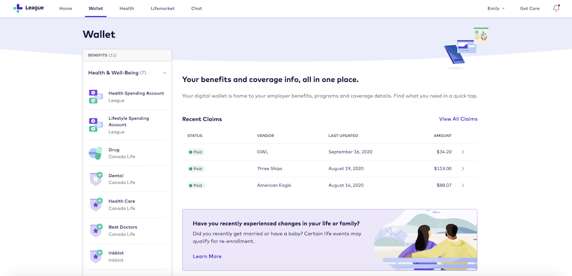Click the GWL vendor cell
The image size is (572, 276).
pos(262,152)
